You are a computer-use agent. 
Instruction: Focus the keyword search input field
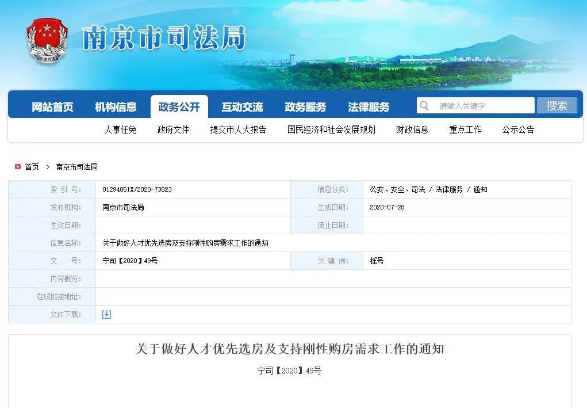click(483, 106)
